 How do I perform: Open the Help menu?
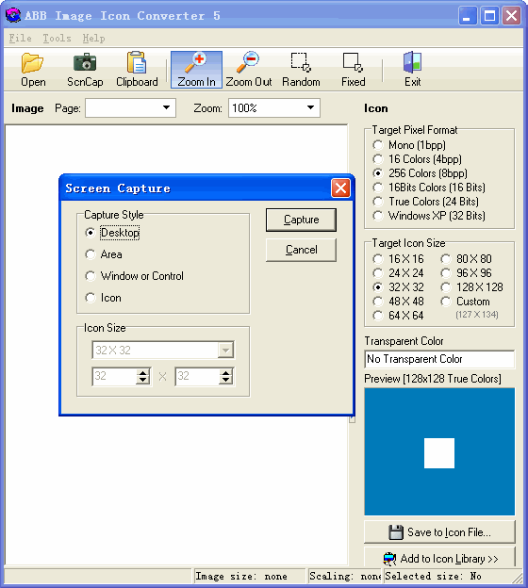[93, 39]
